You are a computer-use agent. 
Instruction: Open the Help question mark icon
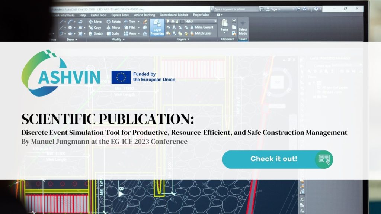pyautogui.click(x=316, y=9)
